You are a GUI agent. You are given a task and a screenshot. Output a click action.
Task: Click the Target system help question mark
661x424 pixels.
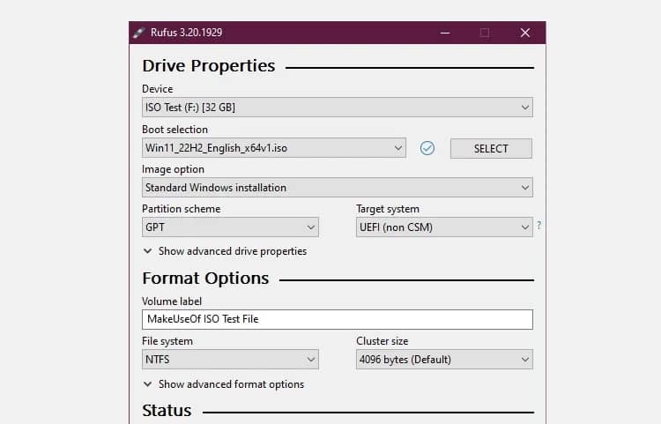click(x=538, y=226)
